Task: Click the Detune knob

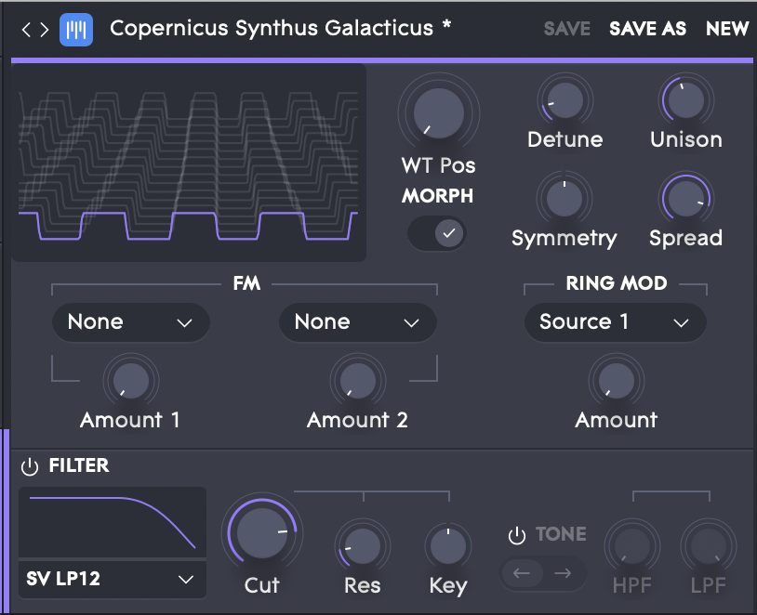Action: pos(564,101)
